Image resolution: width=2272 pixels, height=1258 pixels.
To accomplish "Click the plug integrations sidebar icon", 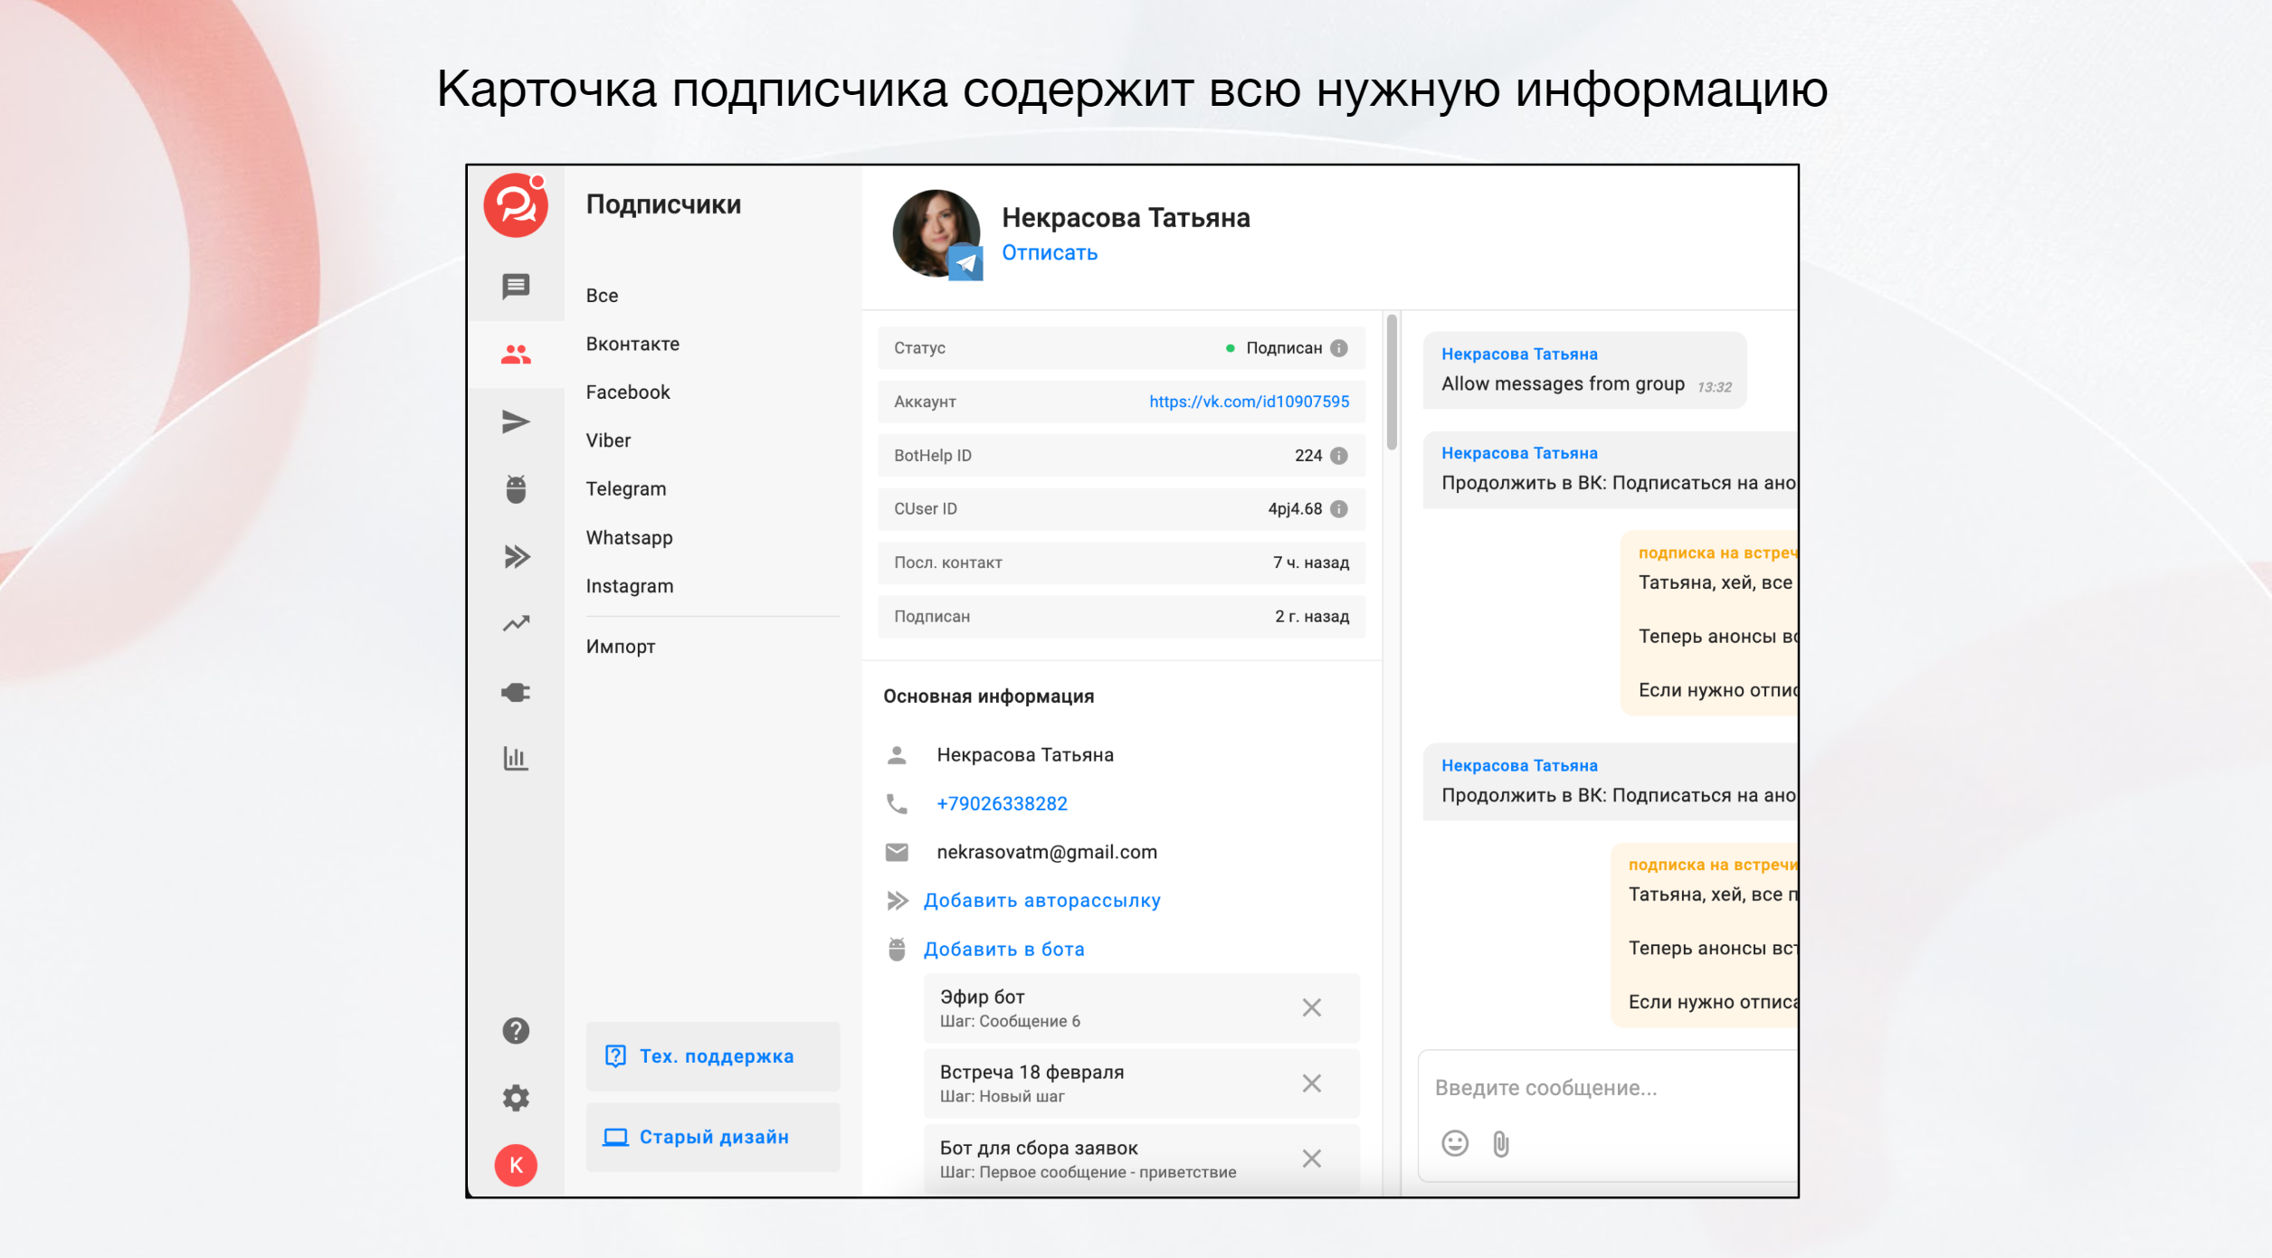I will (x=516, y=692).
